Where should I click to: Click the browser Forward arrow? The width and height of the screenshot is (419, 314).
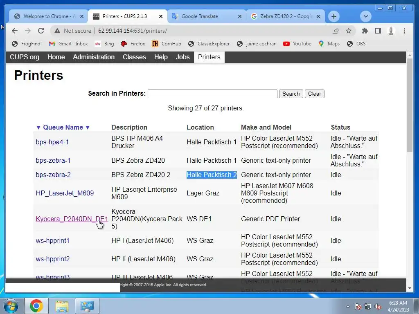[28, 31]
